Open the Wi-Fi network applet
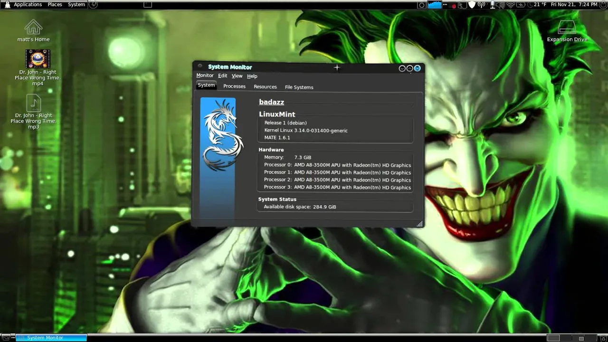The width and height of the screenshot is (608, 342). [511, 5]
